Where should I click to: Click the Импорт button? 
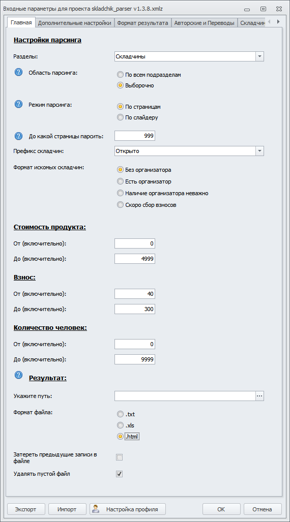(x=67, y=509)
